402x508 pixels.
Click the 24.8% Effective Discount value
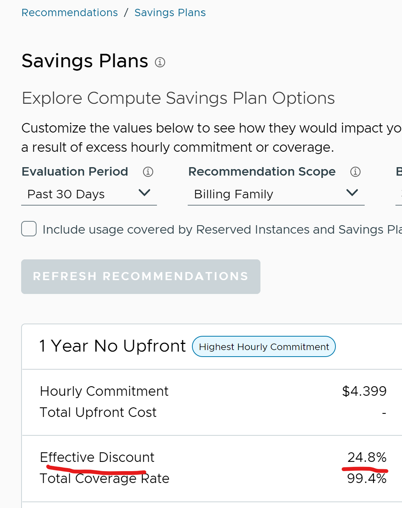pyautogui.click(x=367, y=457)
